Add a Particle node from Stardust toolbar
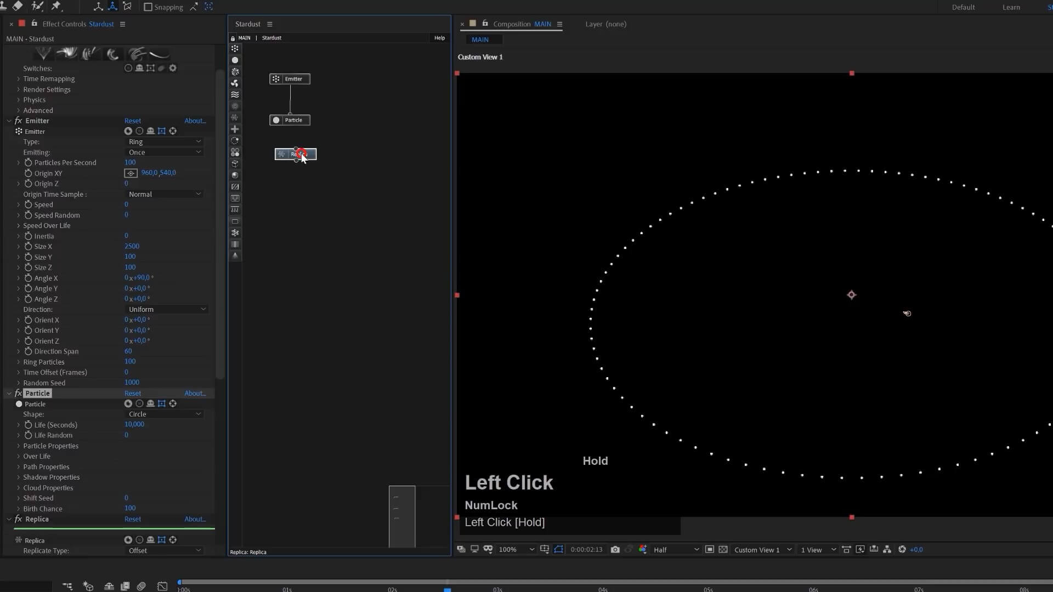The height and width of the screenshot is (592, 1053). point(235,60)
